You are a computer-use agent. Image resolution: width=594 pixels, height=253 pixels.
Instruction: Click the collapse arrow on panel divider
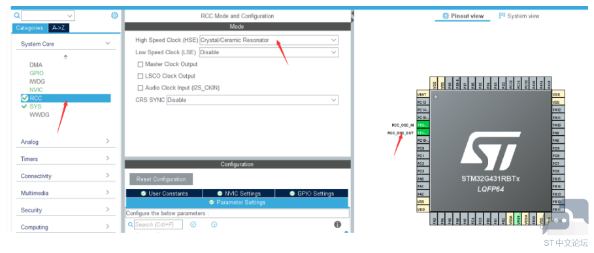[x=352, y=13]
